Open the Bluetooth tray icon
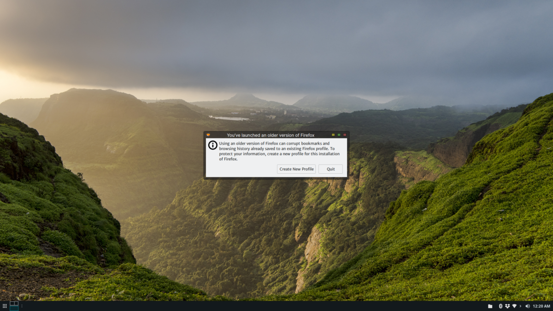The width and height of the screenshot is (553, 311). click(501, 306)
